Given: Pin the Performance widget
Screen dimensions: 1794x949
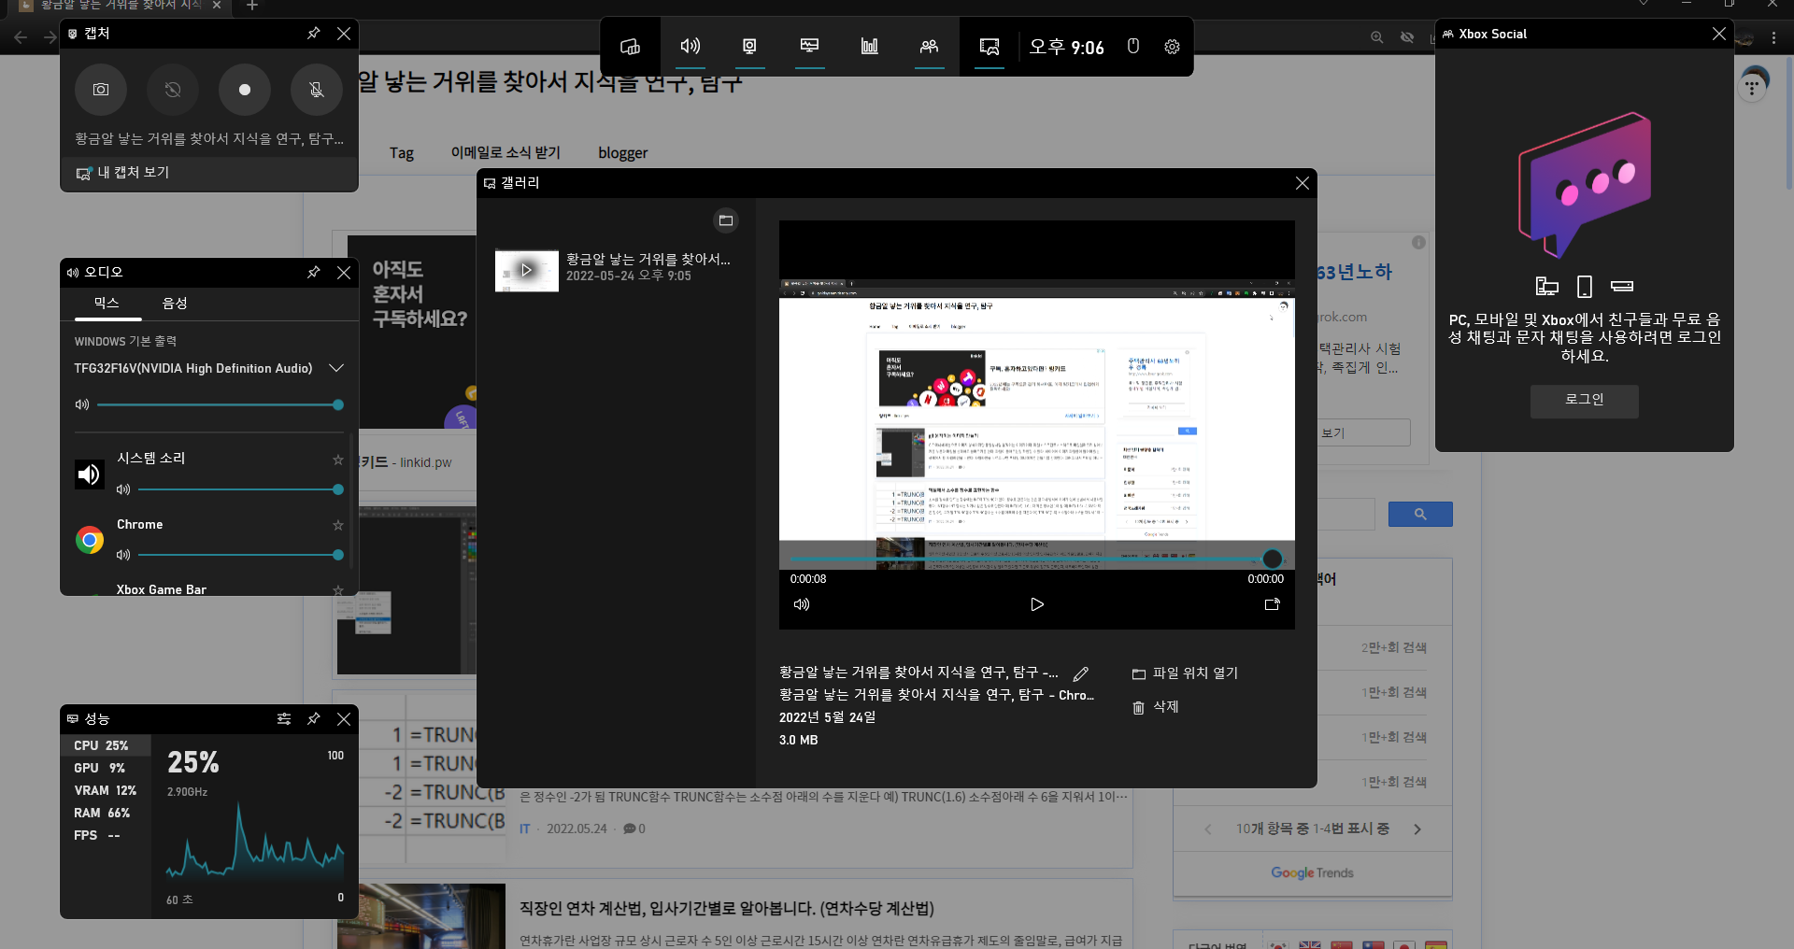Looking at the screenshot, I should point(314,719).
